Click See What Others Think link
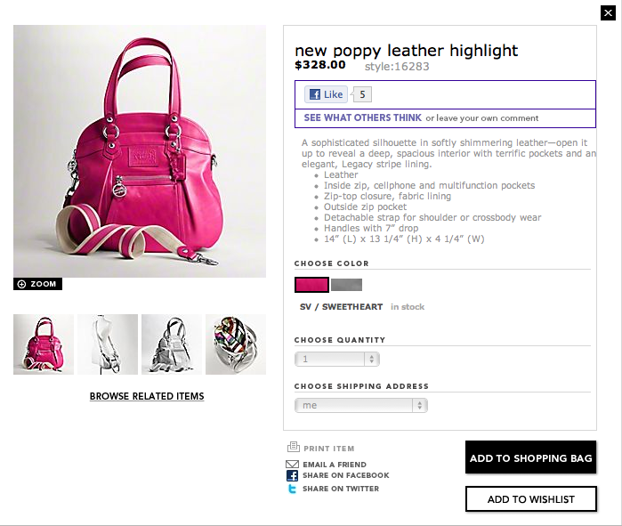The image size is (622, 526). (x=362, y=117)
